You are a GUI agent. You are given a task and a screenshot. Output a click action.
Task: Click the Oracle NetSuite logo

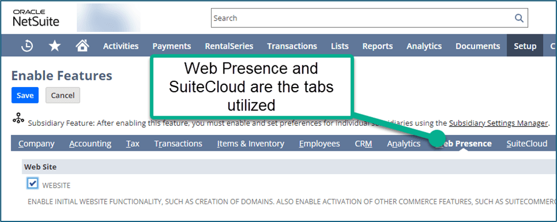pos(36,18)
